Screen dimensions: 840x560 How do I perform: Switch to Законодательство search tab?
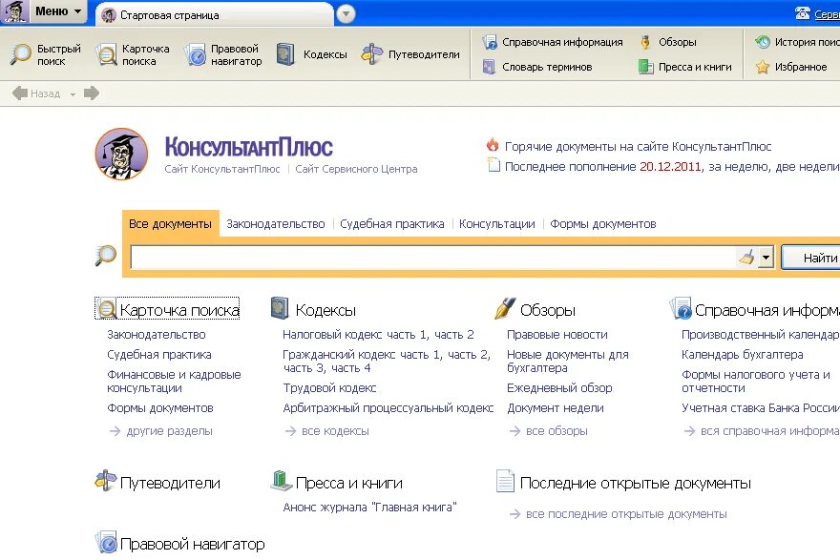[275, 224]
